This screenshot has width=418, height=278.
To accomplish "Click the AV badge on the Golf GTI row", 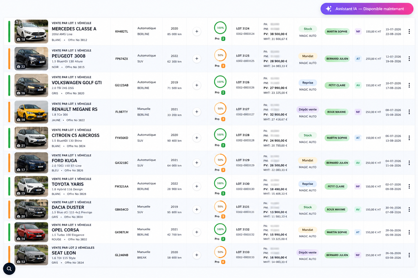I will (358, 85).
